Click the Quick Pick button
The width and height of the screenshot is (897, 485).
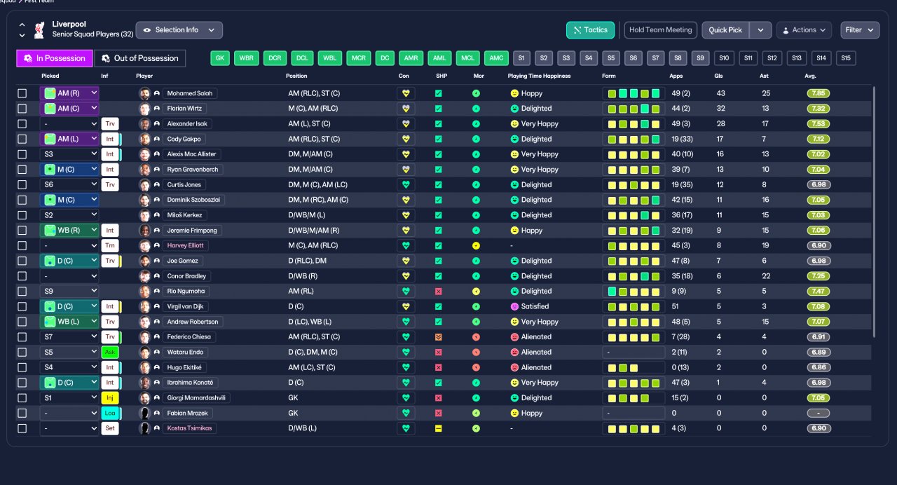725,30
